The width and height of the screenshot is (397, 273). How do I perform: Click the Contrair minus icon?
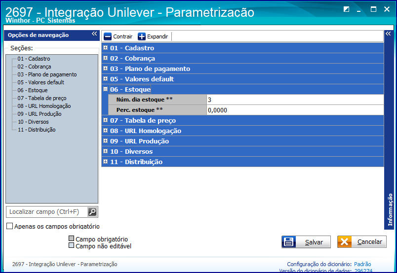108,36
